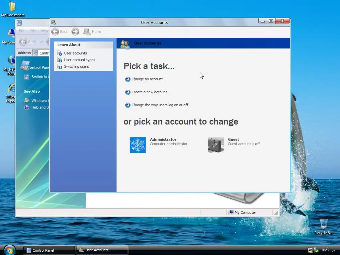Click help icon beside Switching users

(x=60, y=66)
